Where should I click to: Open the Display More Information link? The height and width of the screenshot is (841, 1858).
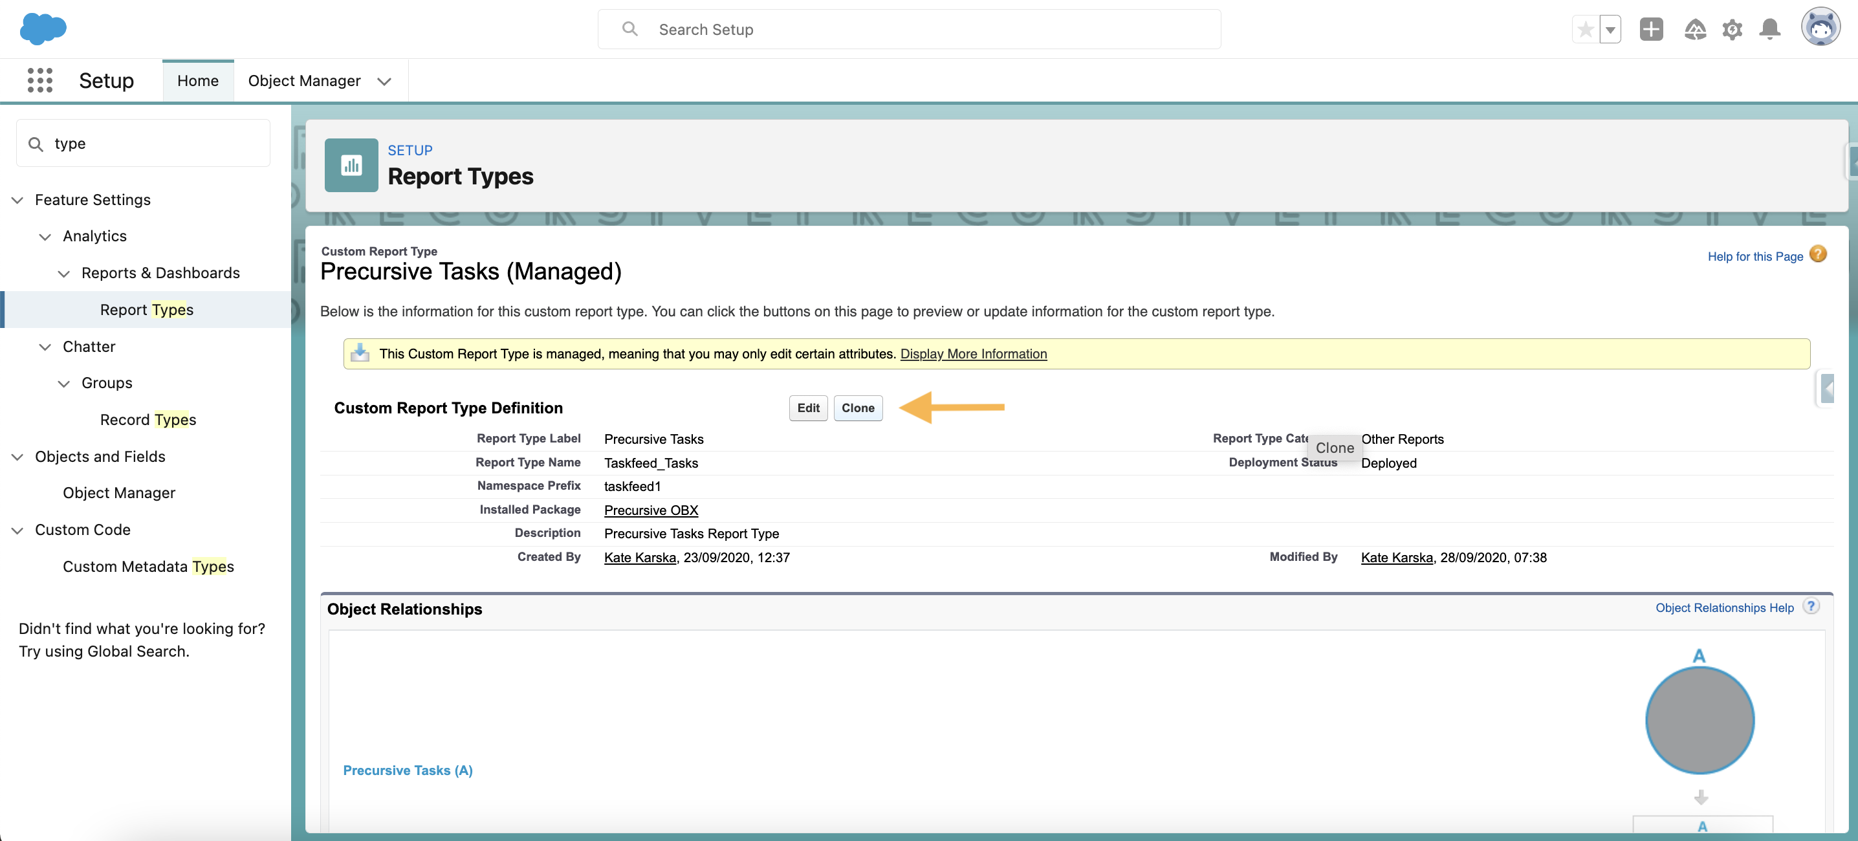[x=973, y=353]
